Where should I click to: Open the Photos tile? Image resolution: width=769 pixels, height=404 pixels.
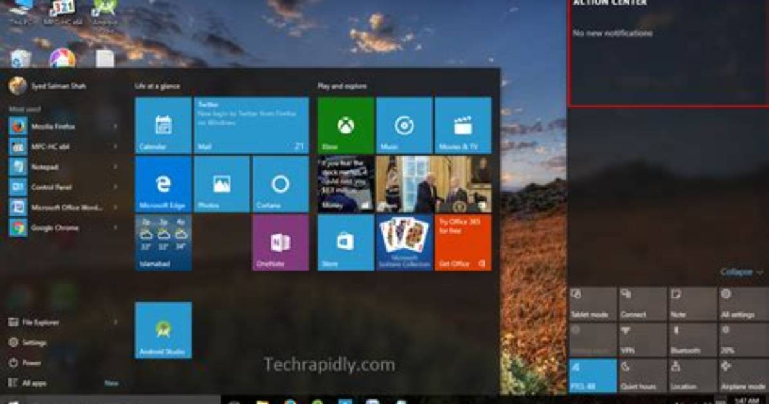tap(222, 184)
